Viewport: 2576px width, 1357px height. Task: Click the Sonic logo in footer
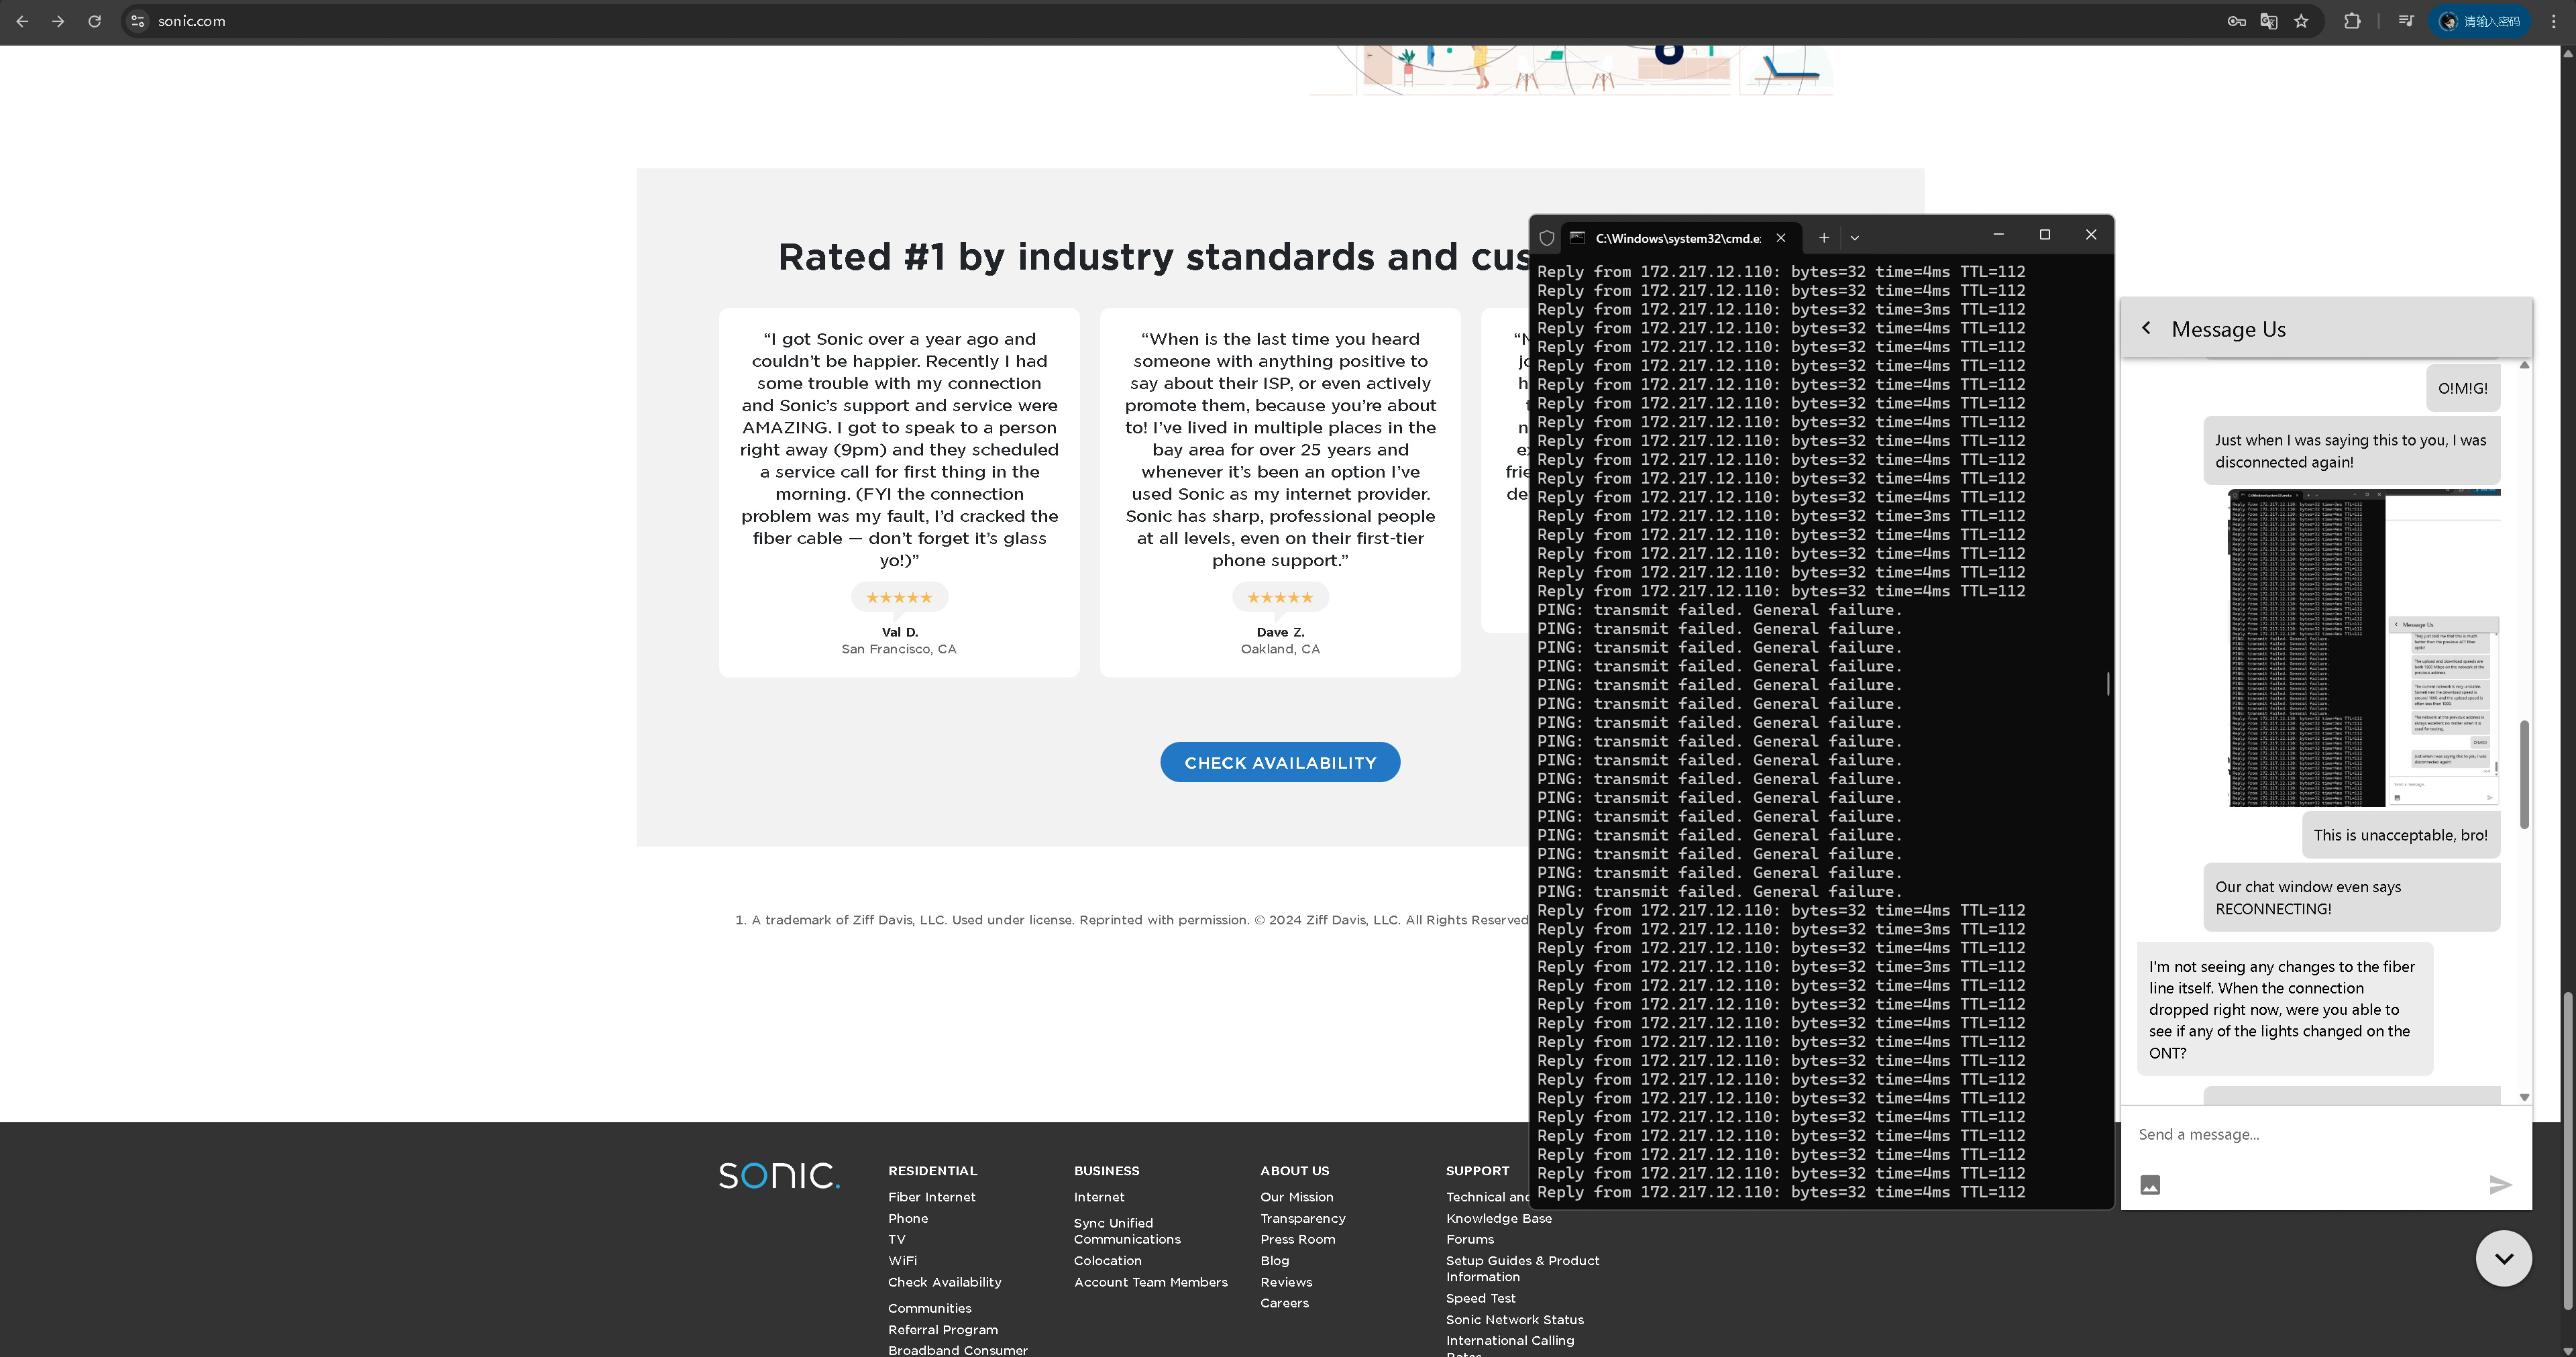[779, 1175]
